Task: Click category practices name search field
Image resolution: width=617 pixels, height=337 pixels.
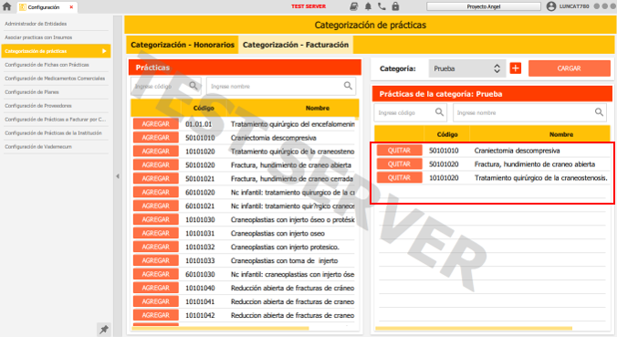Action: [x=530, y=112]
